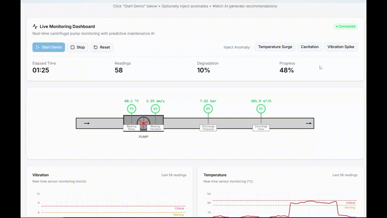Select the VT bearing vibration sensor icon
The height and width of the screenshot is (218, 387).
(155, 109)
